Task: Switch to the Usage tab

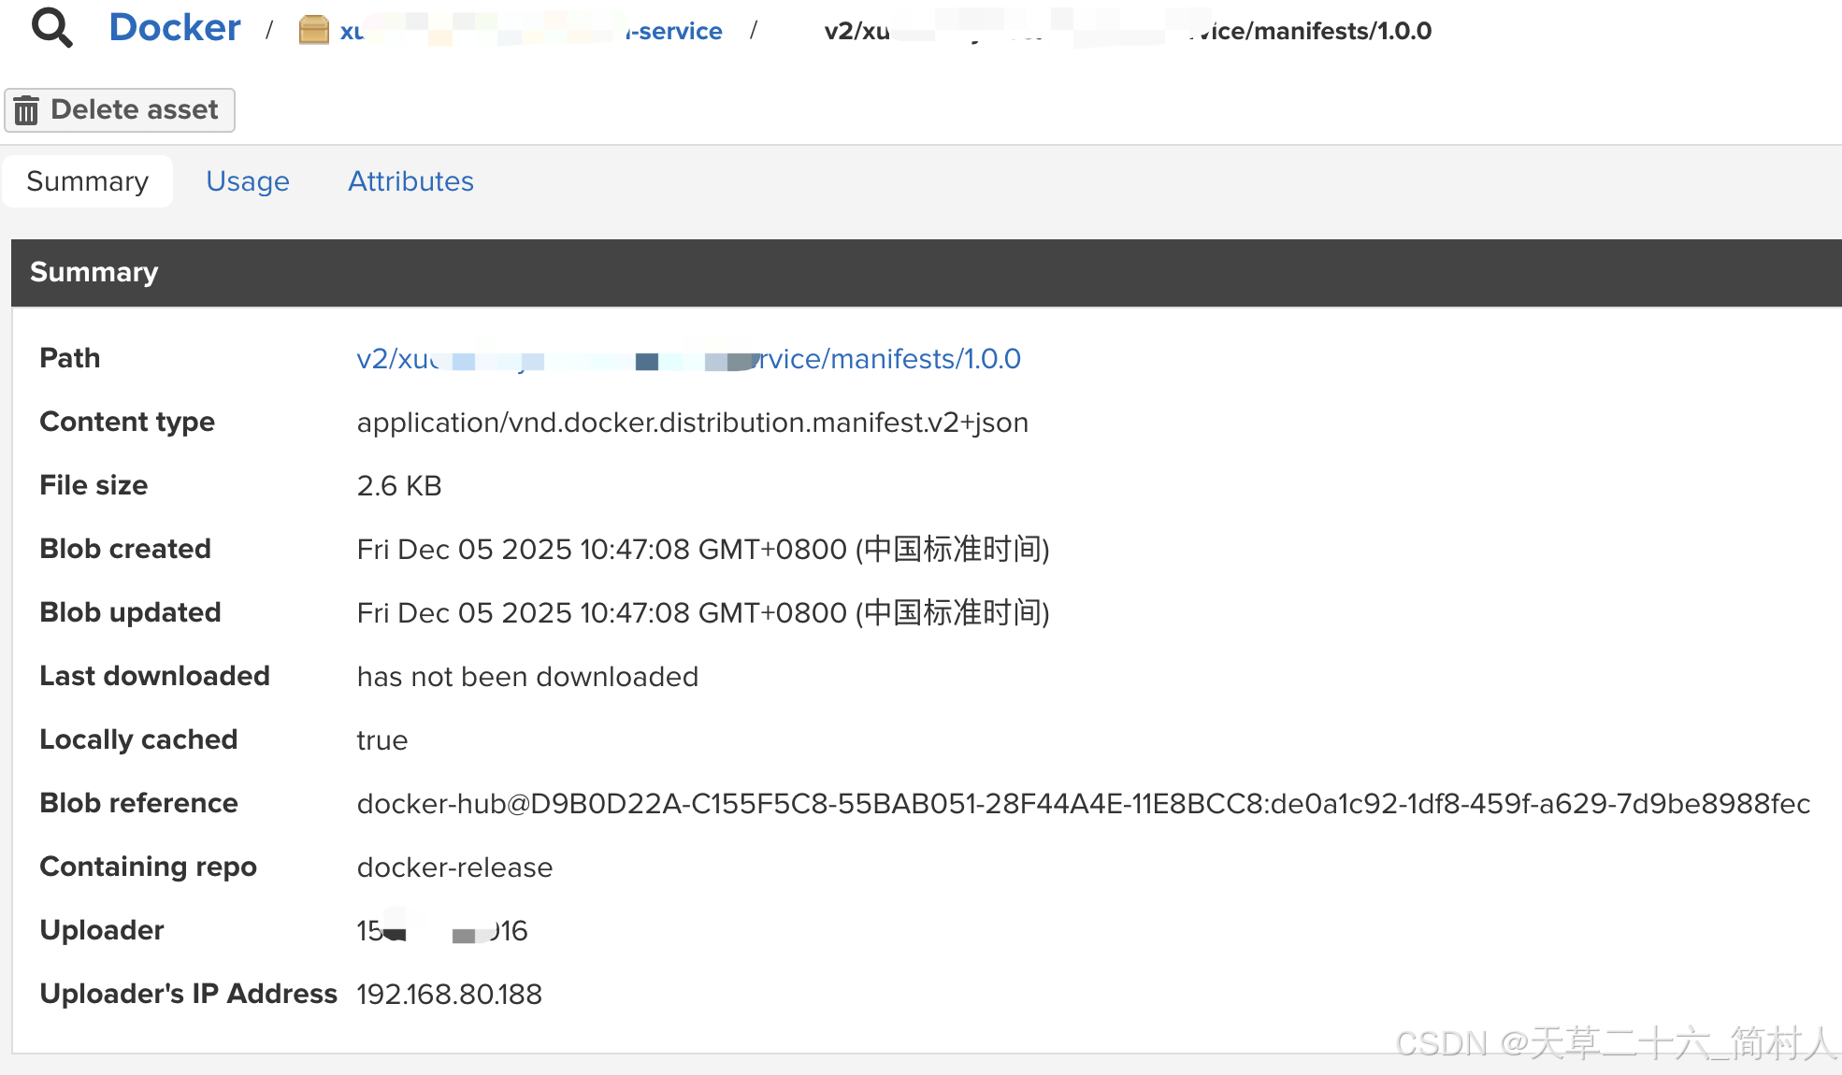Action: [247, 181]
